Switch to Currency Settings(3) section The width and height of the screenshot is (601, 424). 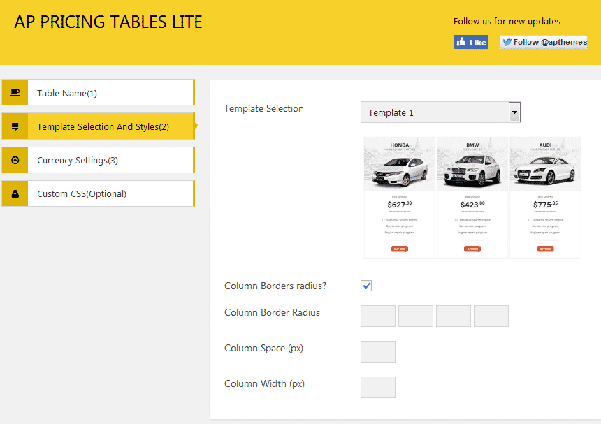point(98,160)
